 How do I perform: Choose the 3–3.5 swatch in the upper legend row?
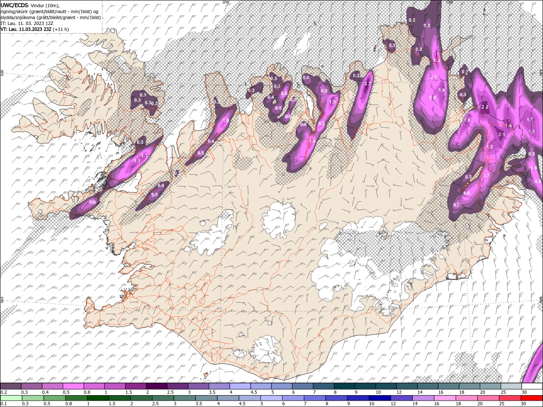point(198,386)
